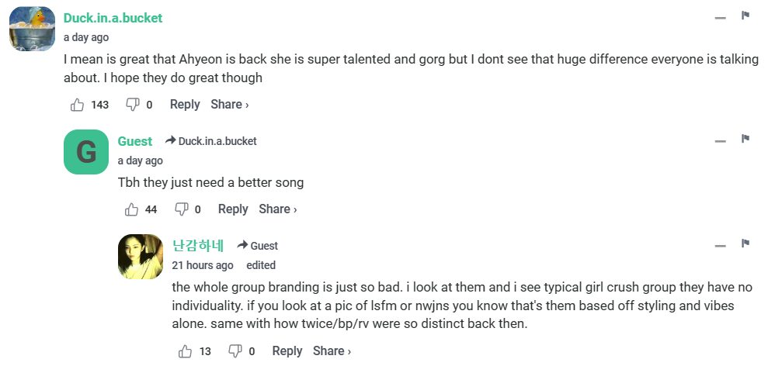The image size is (768, 366).
Task: Flag 난감하네's comment as inappropriate
Action: (745, 243)
